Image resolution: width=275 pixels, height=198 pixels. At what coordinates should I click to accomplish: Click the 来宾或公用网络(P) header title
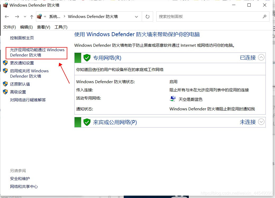click(x=115, y=122)
